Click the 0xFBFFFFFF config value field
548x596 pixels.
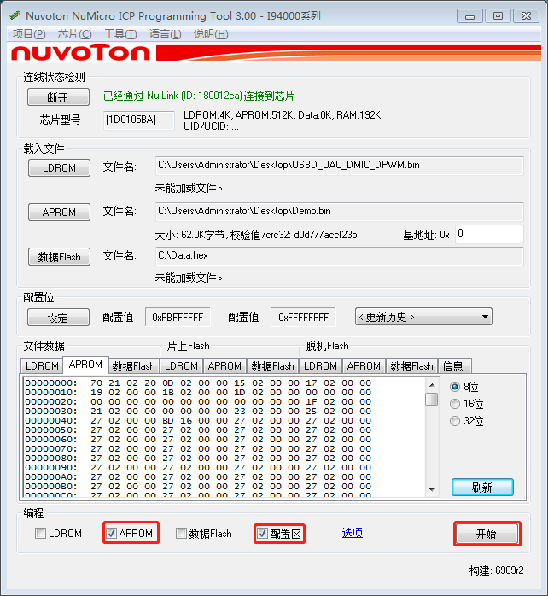178,317
